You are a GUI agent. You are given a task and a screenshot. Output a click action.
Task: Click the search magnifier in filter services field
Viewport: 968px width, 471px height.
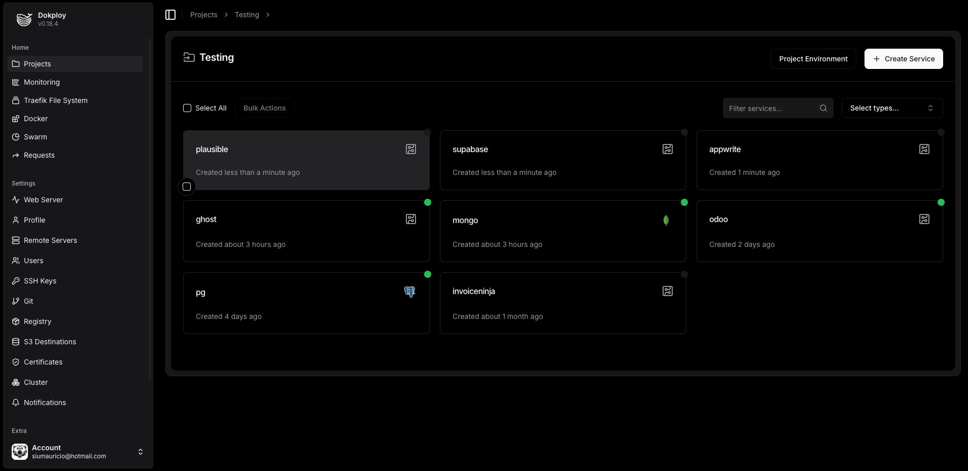823,108
